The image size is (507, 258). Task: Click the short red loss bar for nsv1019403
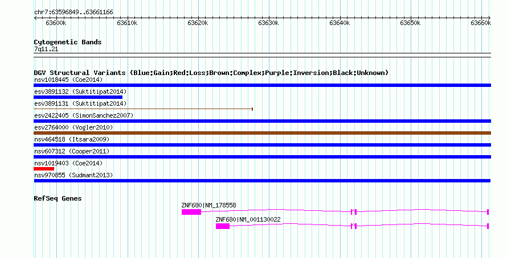tap(44, 169)
